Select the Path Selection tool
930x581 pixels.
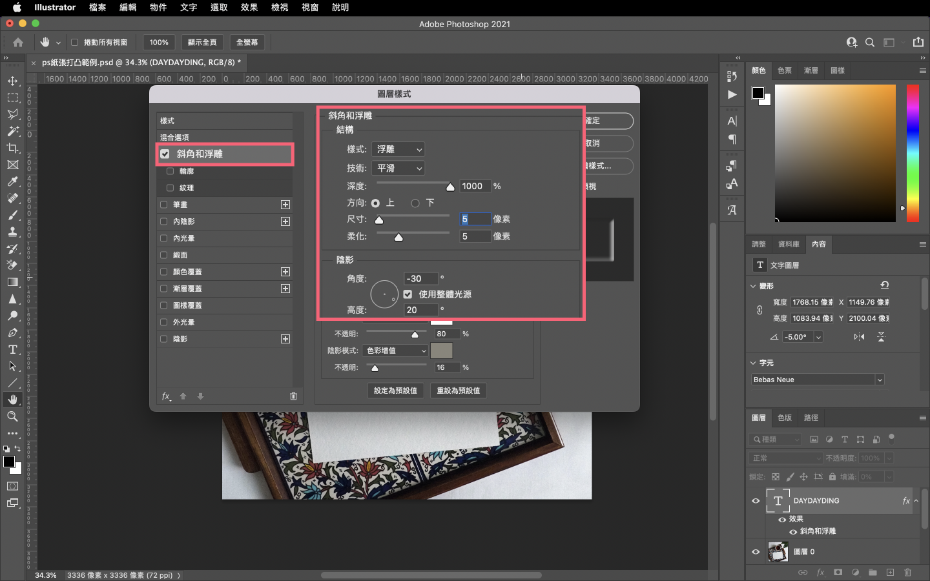[x=12, y=366]
